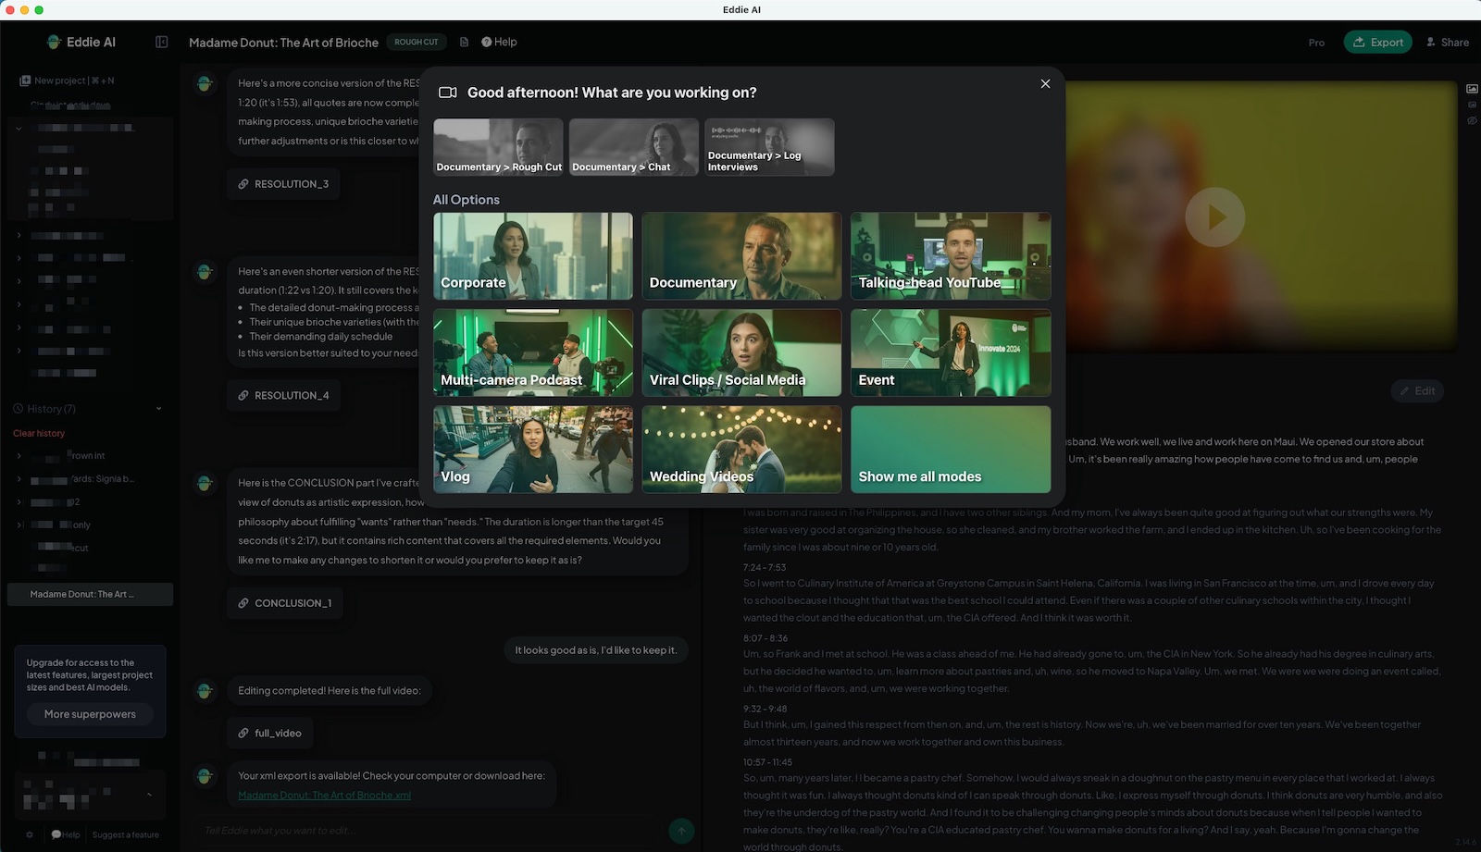Click the project title 'Madame Donut: The Art of Brioche'
The image size is (1481, 852).
click(x=283, y=43)
